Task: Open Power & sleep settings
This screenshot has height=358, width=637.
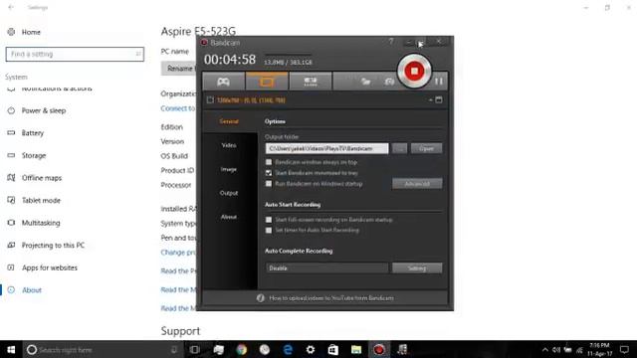Action: click(x=44, y=110)
